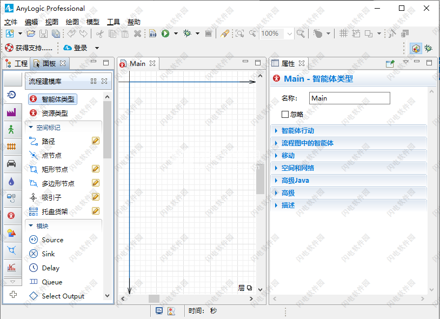Click the palette list vertical scrollbar thumb
Screen dimensions: 440x319
[107, 129]
